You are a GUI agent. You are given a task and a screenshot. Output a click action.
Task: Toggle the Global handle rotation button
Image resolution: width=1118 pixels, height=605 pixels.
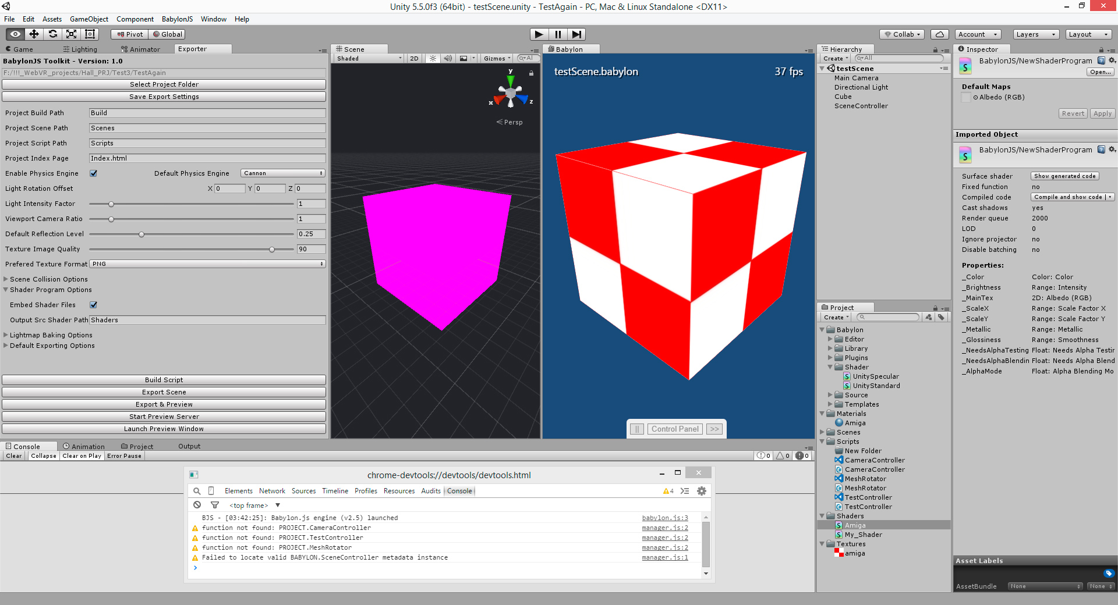(x=167, y=34)
